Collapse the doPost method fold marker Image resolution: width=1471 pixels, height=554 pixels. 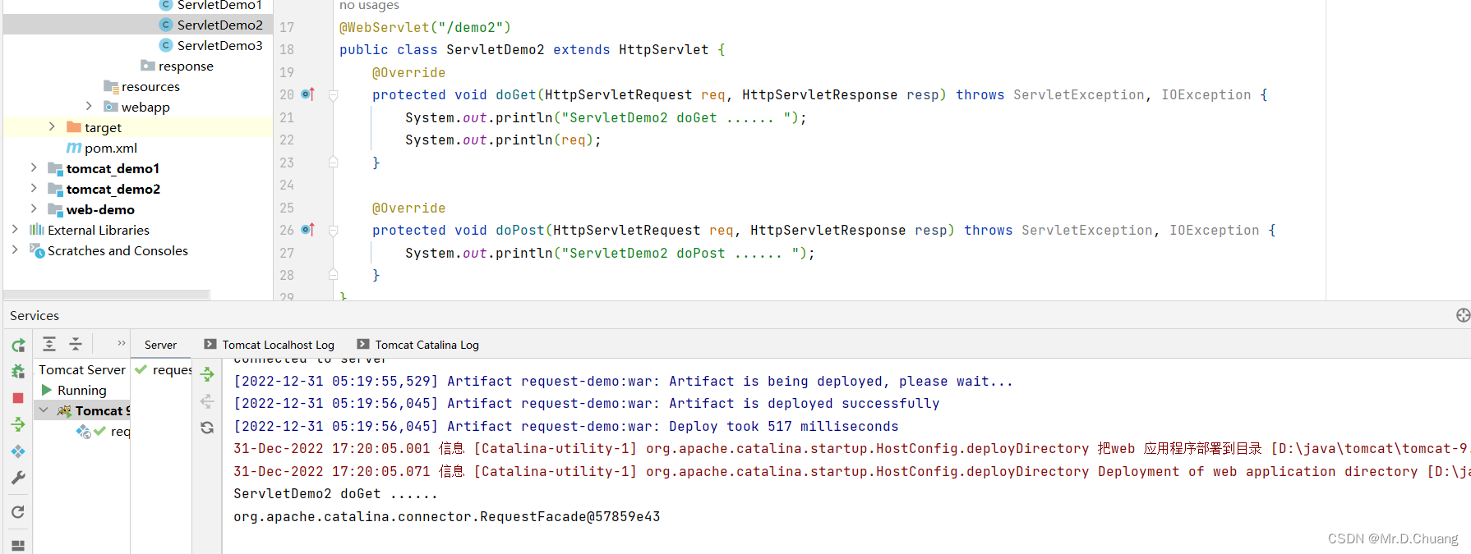point(334,231)
